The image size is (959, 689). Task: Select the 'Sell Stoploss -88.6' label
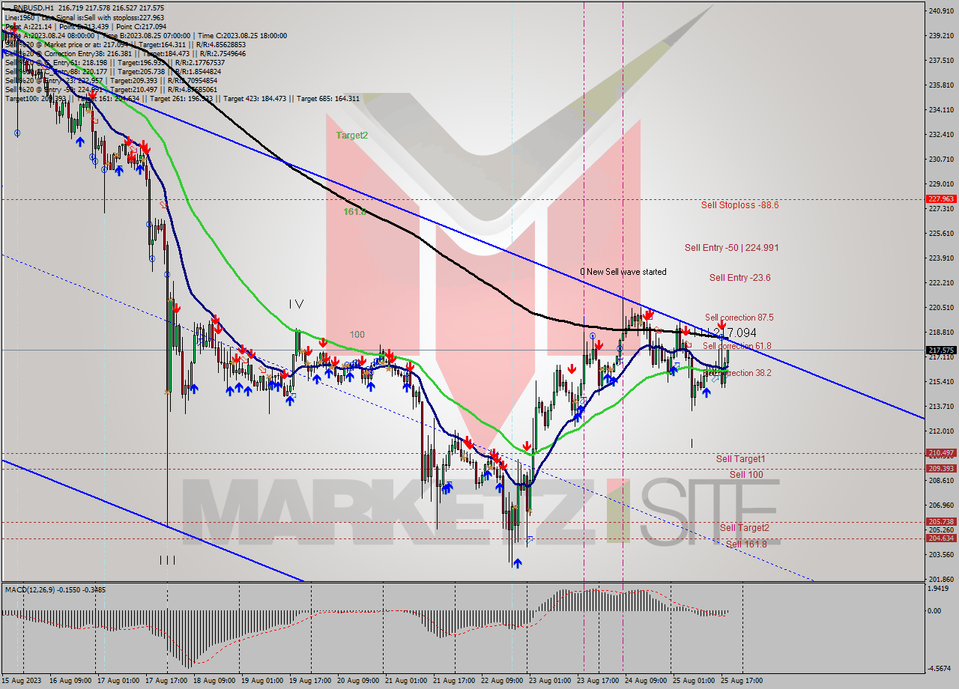(739, 204)
